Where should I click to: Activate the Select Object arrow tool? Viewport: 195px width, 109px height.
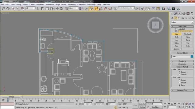click(x=38, y=8)
